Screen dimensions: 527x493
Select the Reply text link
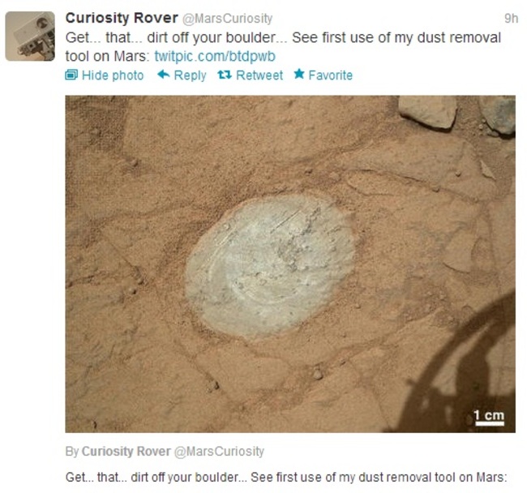click(x=190, y=75)
